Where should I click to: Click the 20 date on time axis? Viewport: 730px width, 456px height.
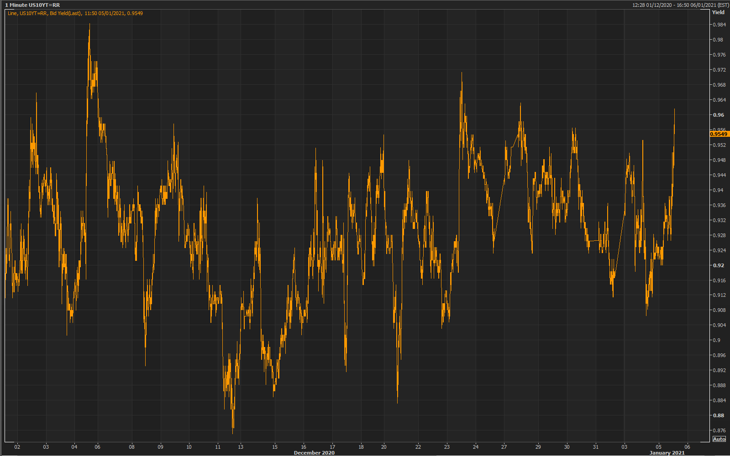(x=384, y=447)
